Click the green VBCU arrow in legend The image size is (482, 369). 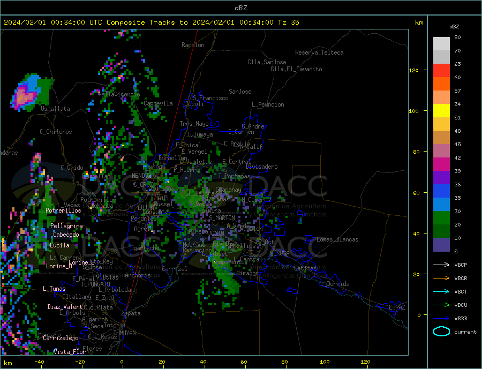pos(441,305)
